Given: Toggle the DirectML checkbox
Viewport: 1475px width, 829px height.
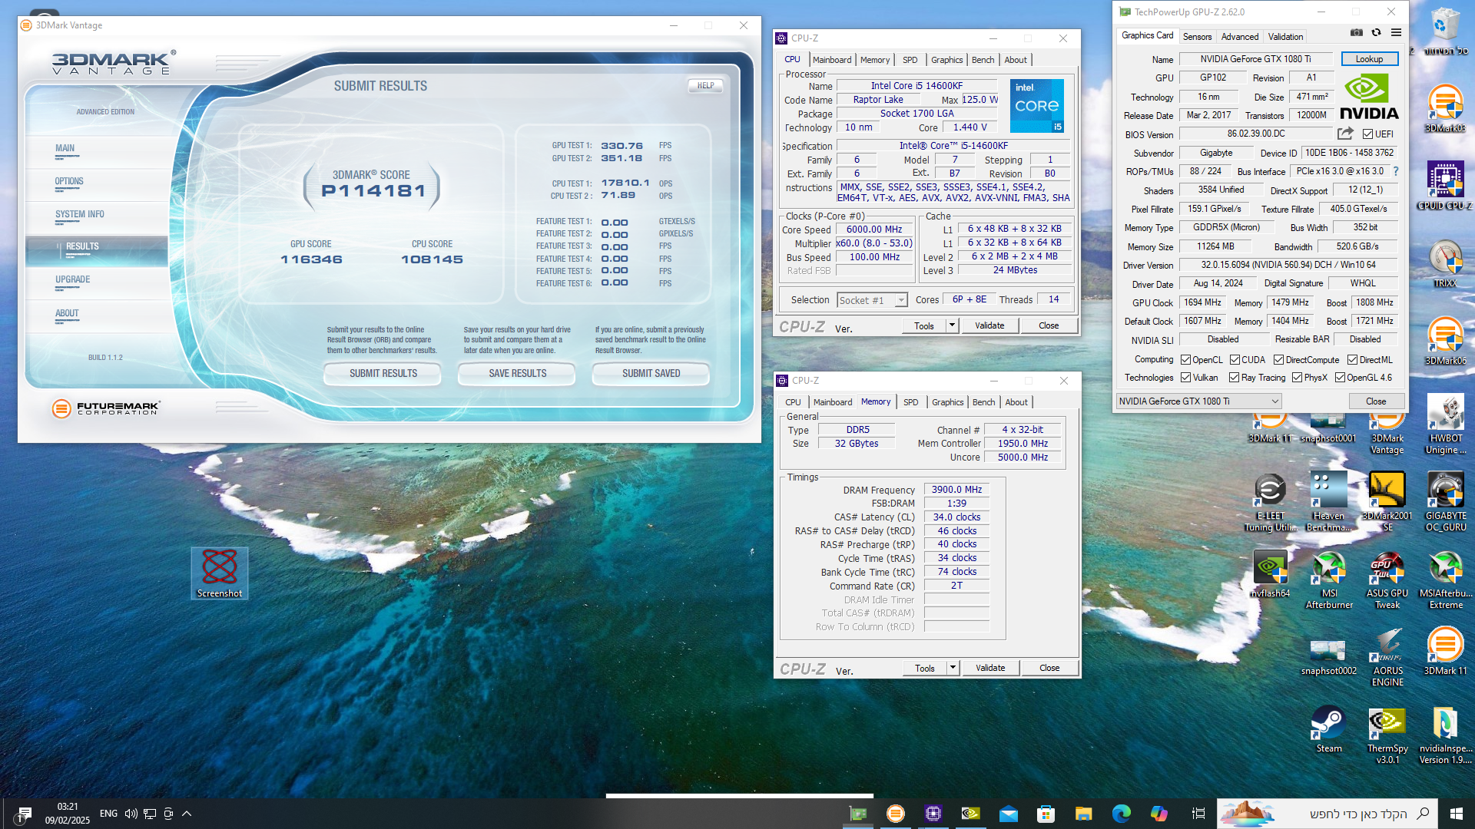Looking at the screenshot, I should coord(1352,359).
